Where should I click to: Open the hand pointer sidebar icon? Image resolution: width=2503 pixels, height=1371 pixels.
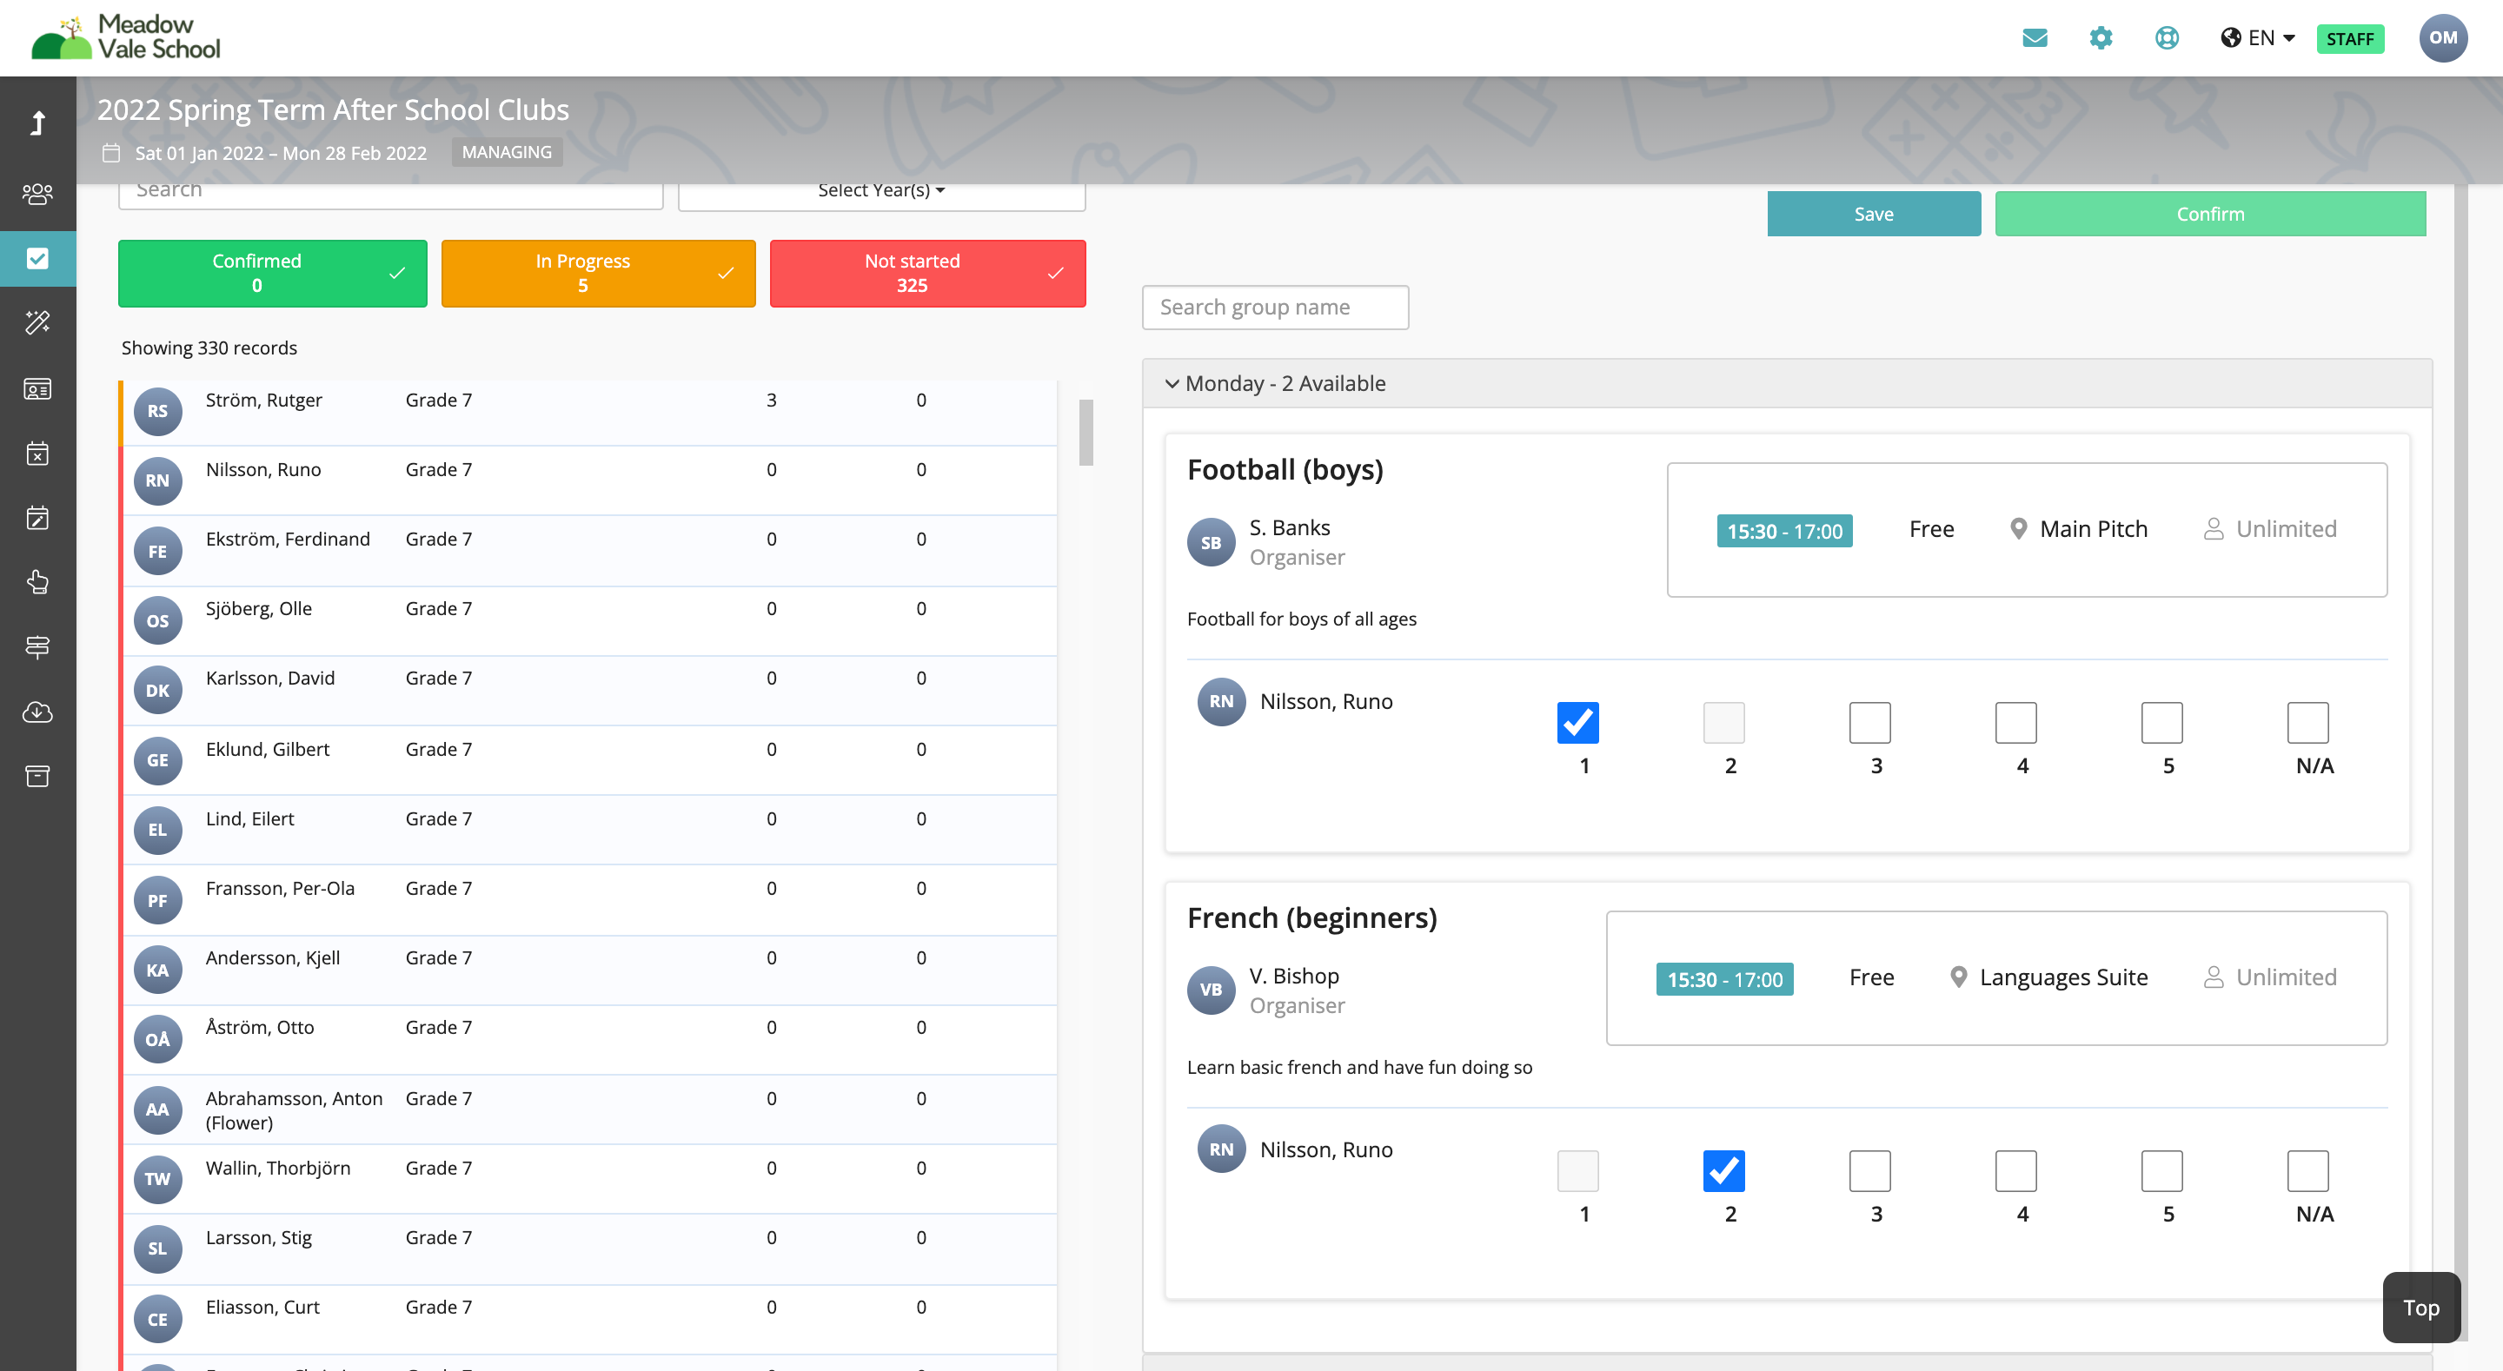point(38,582)
